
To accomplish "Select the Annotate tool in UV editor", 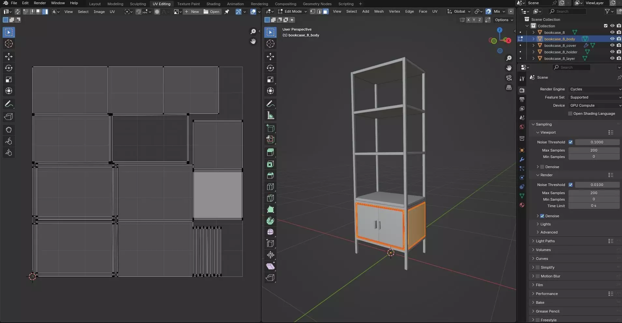I will coord(9,104).
